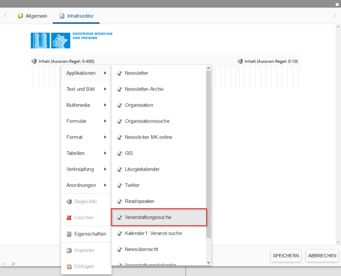Click the Erzdiözese München logo image
341x276 pixels.
[x=72, y=40]
